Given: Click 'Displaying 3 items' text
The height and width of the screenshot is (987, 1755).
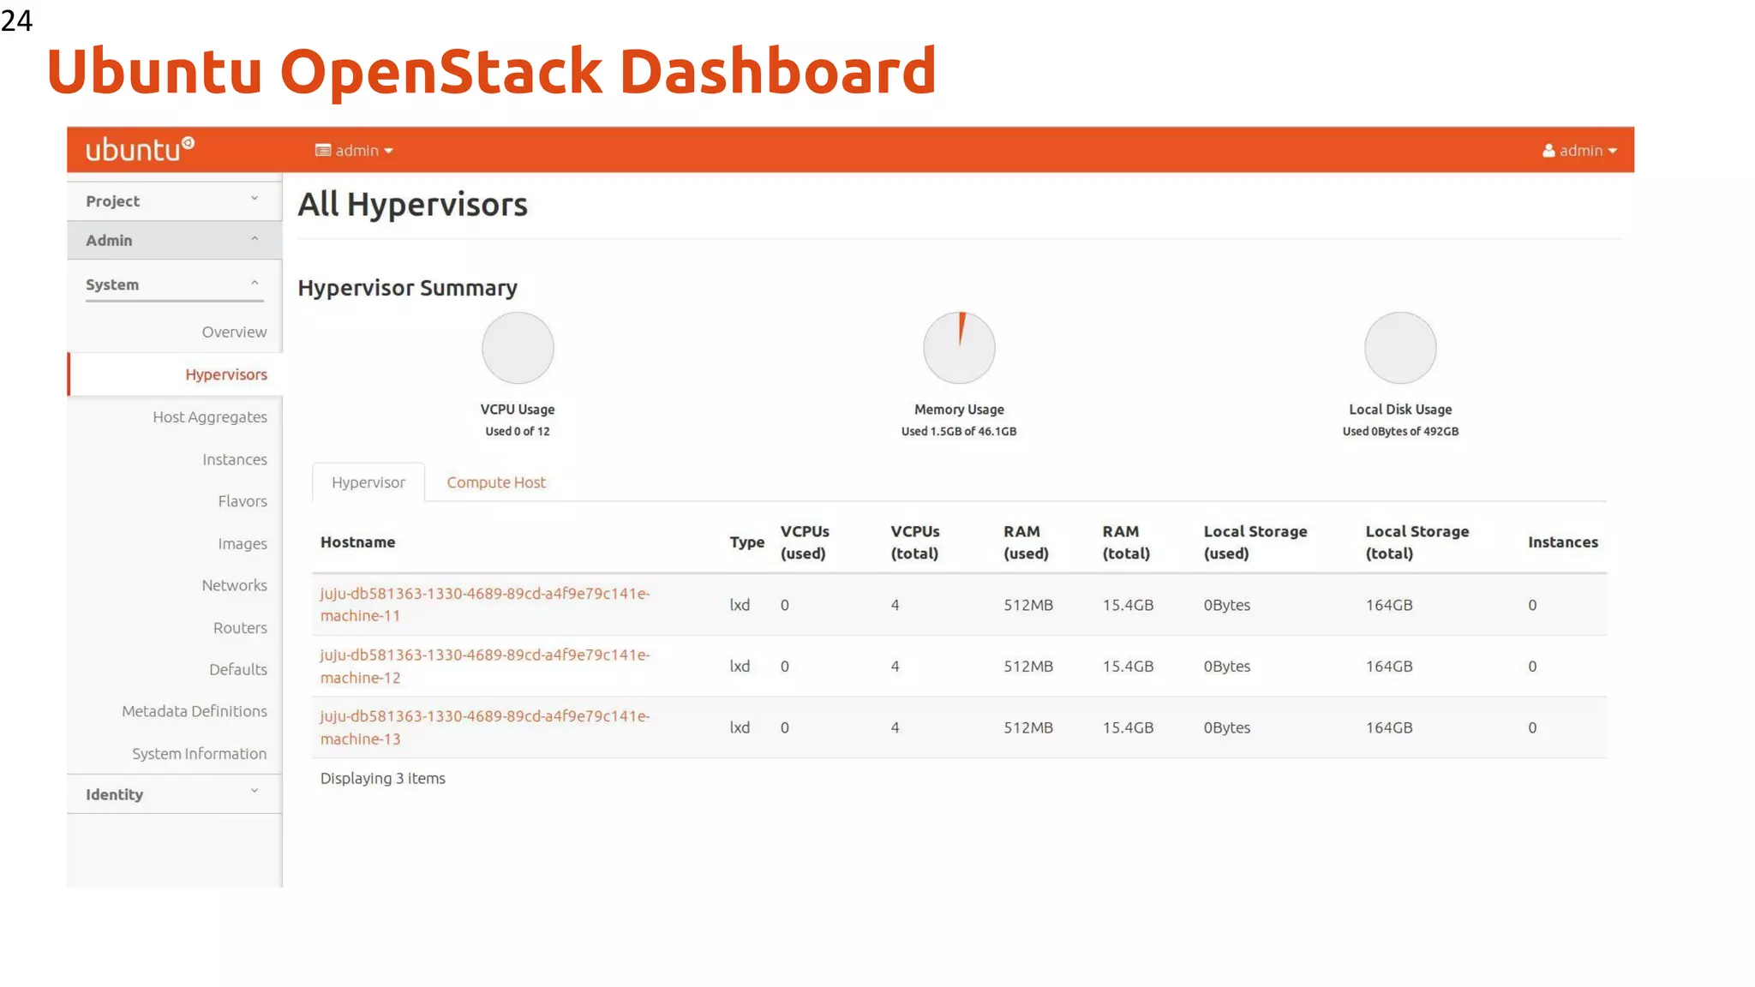Looking at the screenshot, I should [383, 778].
